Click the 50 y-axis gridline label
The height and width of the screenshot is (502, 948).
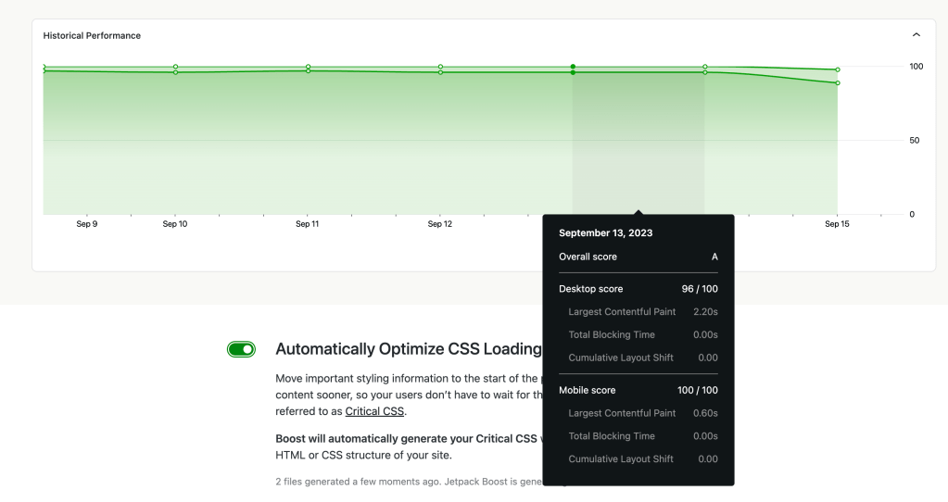[915, 141]
